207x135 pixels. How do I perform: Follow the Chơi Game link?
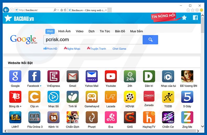click(x=119, y=49)
